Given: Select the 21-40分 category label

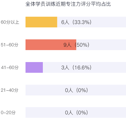Looking at the screenshot, I should coord(9,90).
